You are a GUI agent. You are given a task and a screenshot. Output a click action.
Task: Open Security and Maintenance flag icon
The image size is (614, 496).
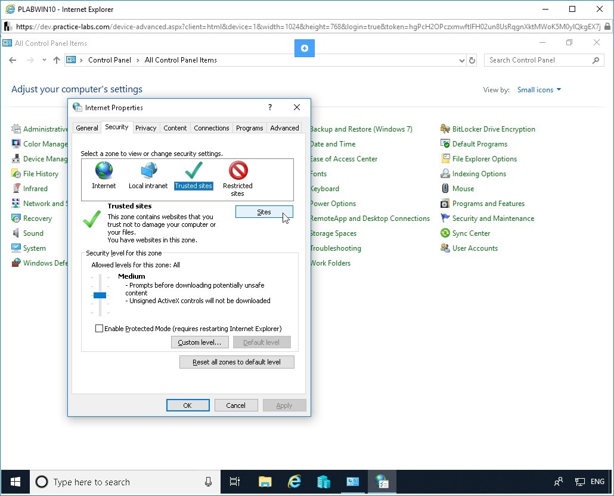(x=445, y=218)
